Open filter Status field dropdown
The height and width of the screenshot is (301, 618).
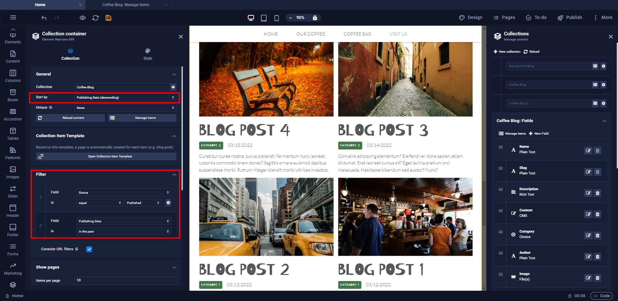click(124, 193)
